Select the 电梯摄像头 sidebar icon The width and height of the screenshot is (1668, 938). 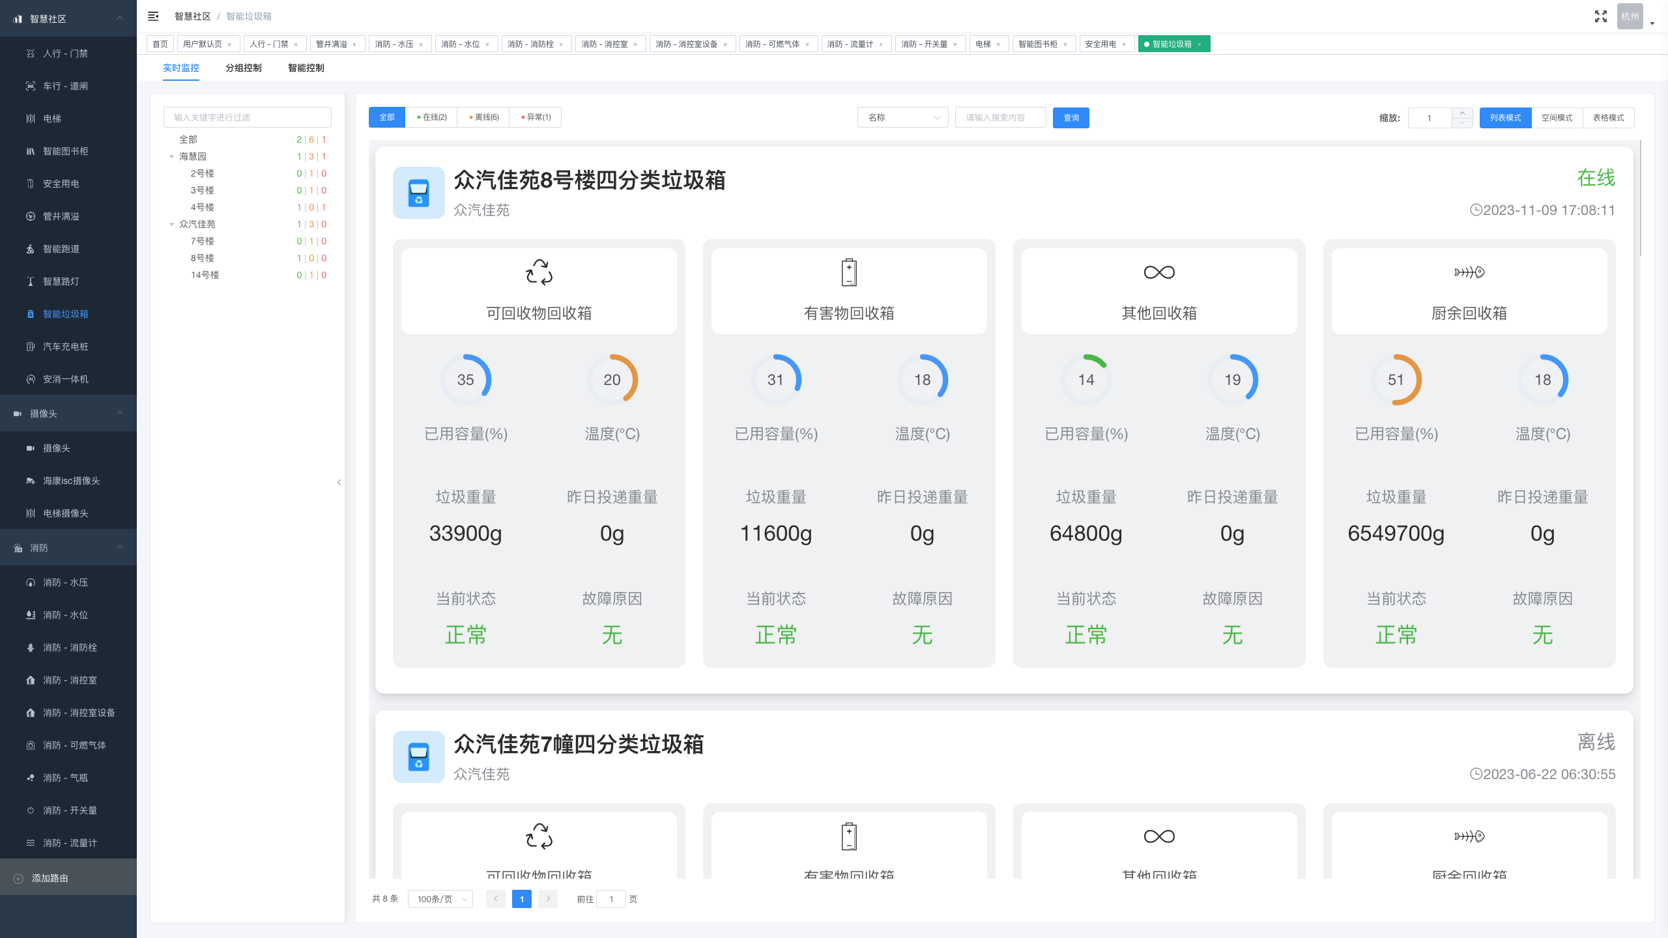[x=31, y=513]
